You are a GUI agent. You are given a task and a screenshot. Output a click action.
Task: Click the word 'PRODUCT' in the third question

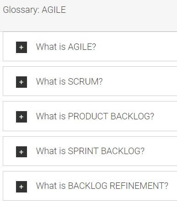click(88, 116)
